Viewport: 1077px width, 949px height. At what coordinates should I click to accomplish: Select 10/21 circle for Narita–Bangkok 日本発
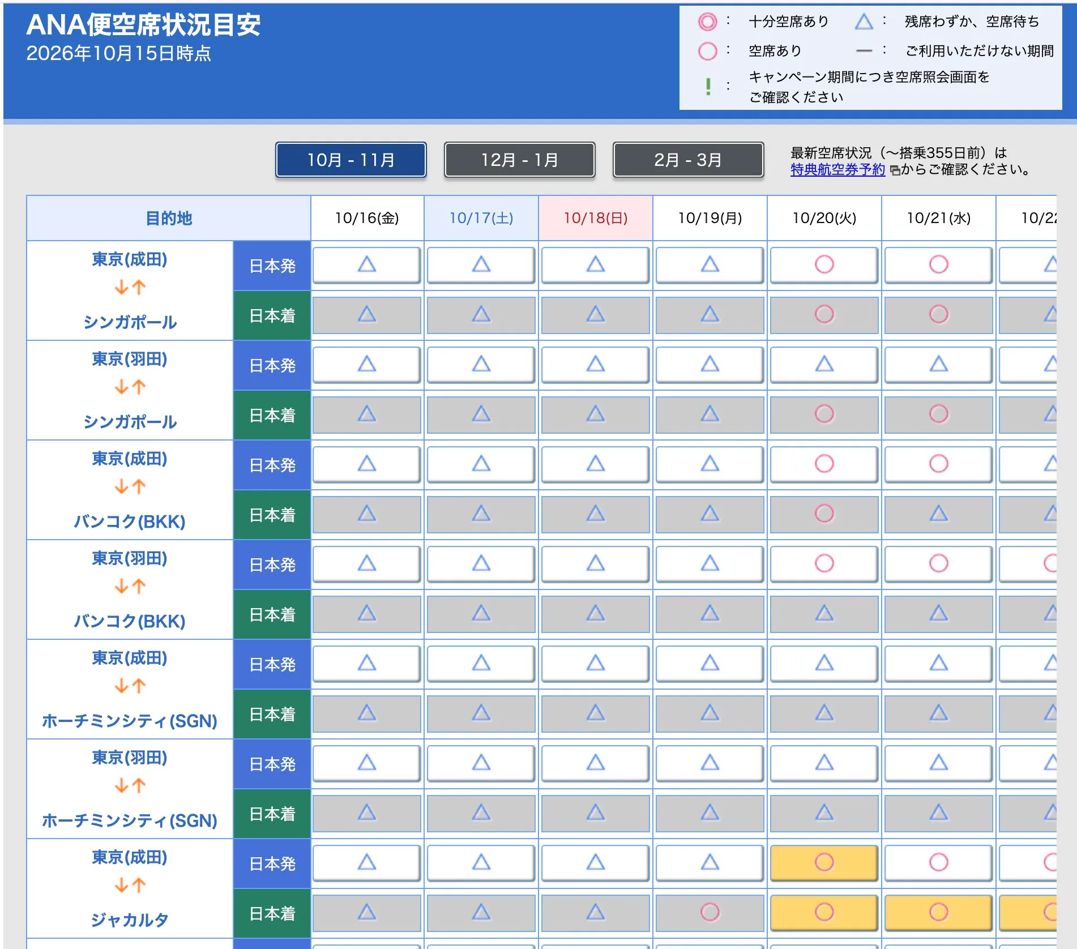pos(938,464)
